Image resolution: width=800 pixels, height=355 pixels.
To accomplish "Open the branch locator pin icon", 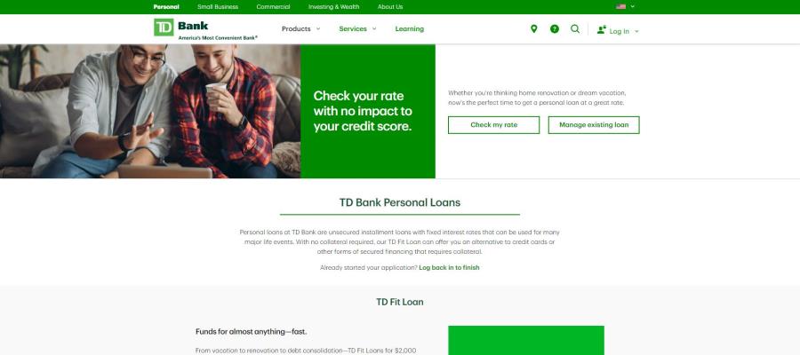I will click(x=533, y=29).
